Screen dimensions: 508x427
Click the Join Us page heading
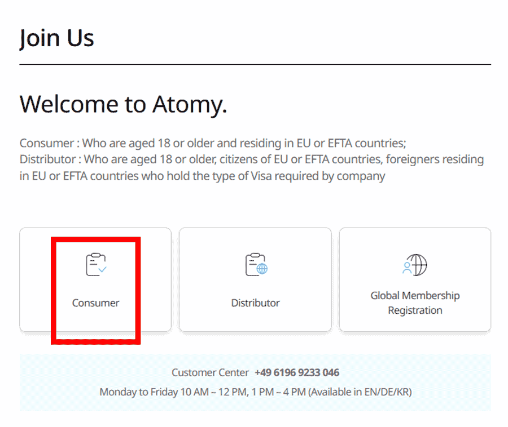coord(56,38)
